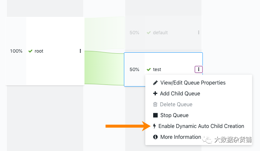
Task: Click the green checkmark on the test queue
Action: pos(149,69)
